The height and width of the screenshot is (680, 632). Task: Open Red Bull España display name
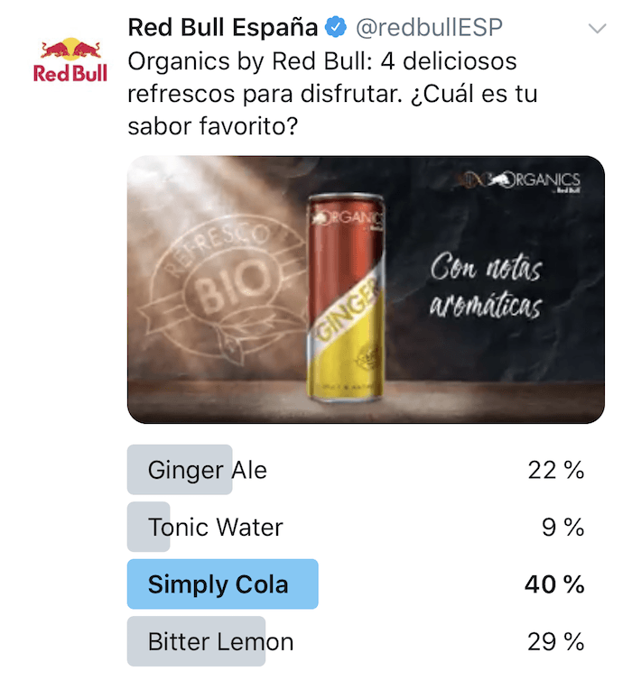223,27
